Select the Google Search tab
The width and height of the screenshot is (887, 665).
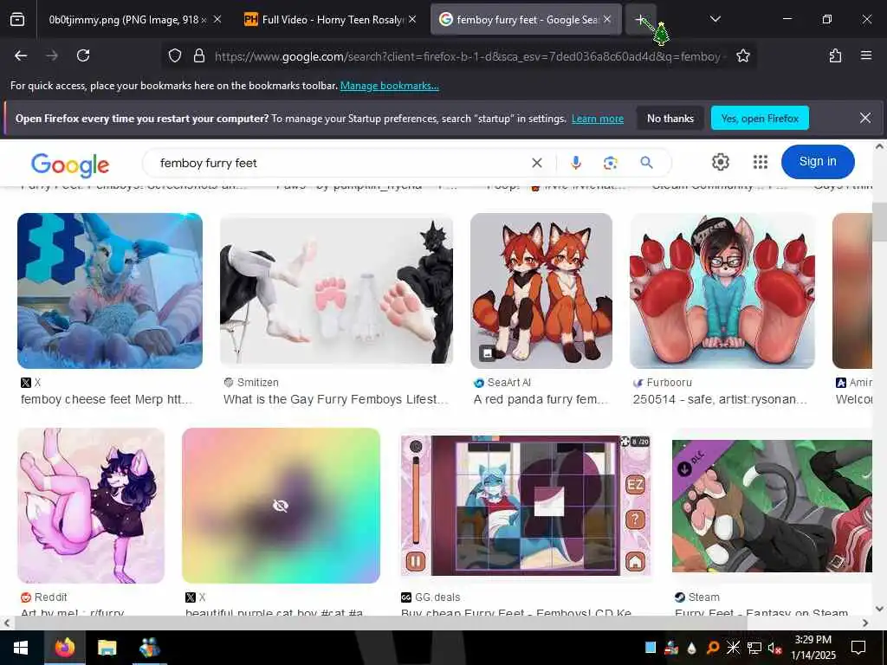(526, 20)
